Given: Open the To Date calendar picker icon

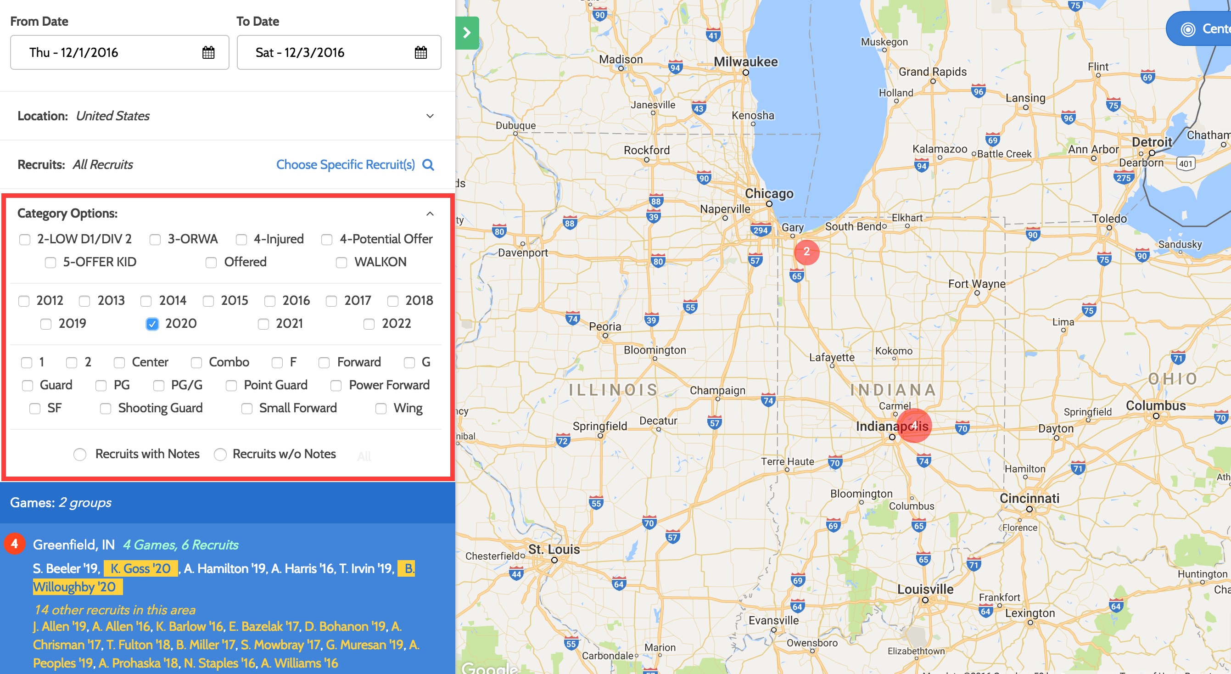Looking at the screenshot, I should coord(420,52).
